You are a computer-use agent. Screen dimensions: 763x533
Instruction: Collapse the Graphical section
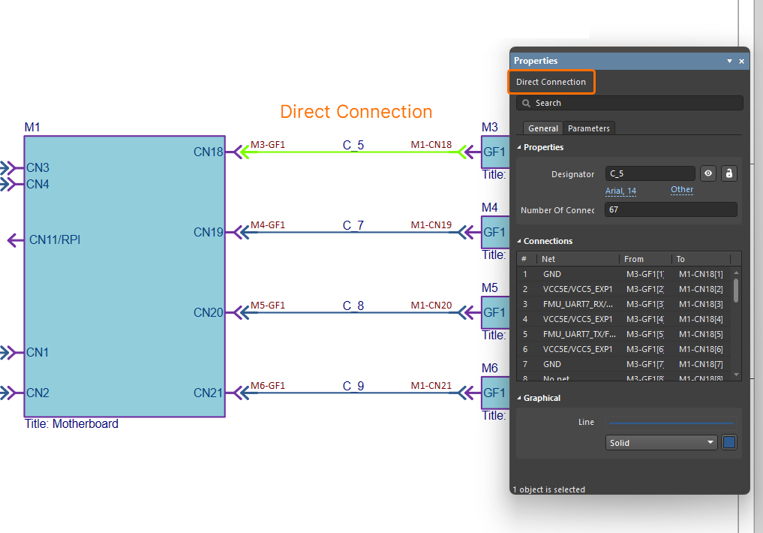tap(519, 398)
